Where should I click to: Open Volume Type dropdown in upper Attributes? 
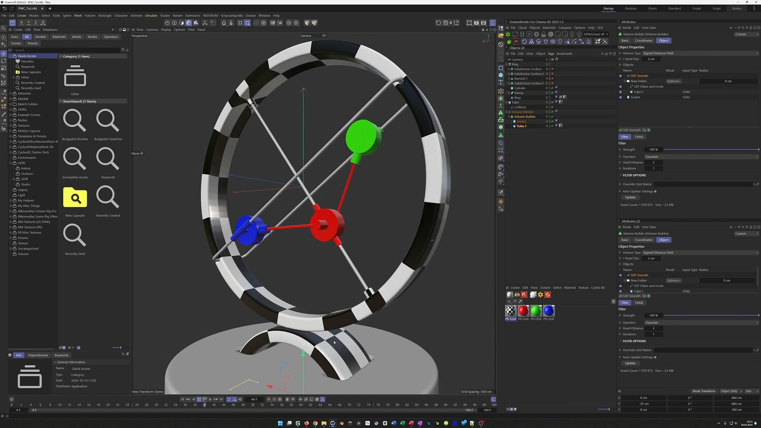700,53
